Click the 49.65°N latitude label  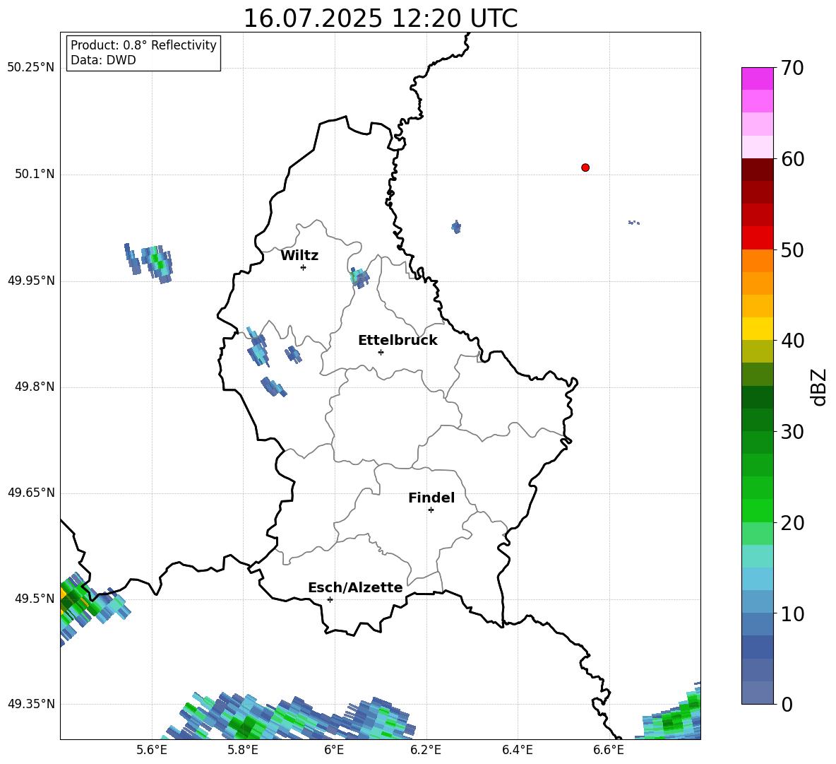(x=31, y=493)
